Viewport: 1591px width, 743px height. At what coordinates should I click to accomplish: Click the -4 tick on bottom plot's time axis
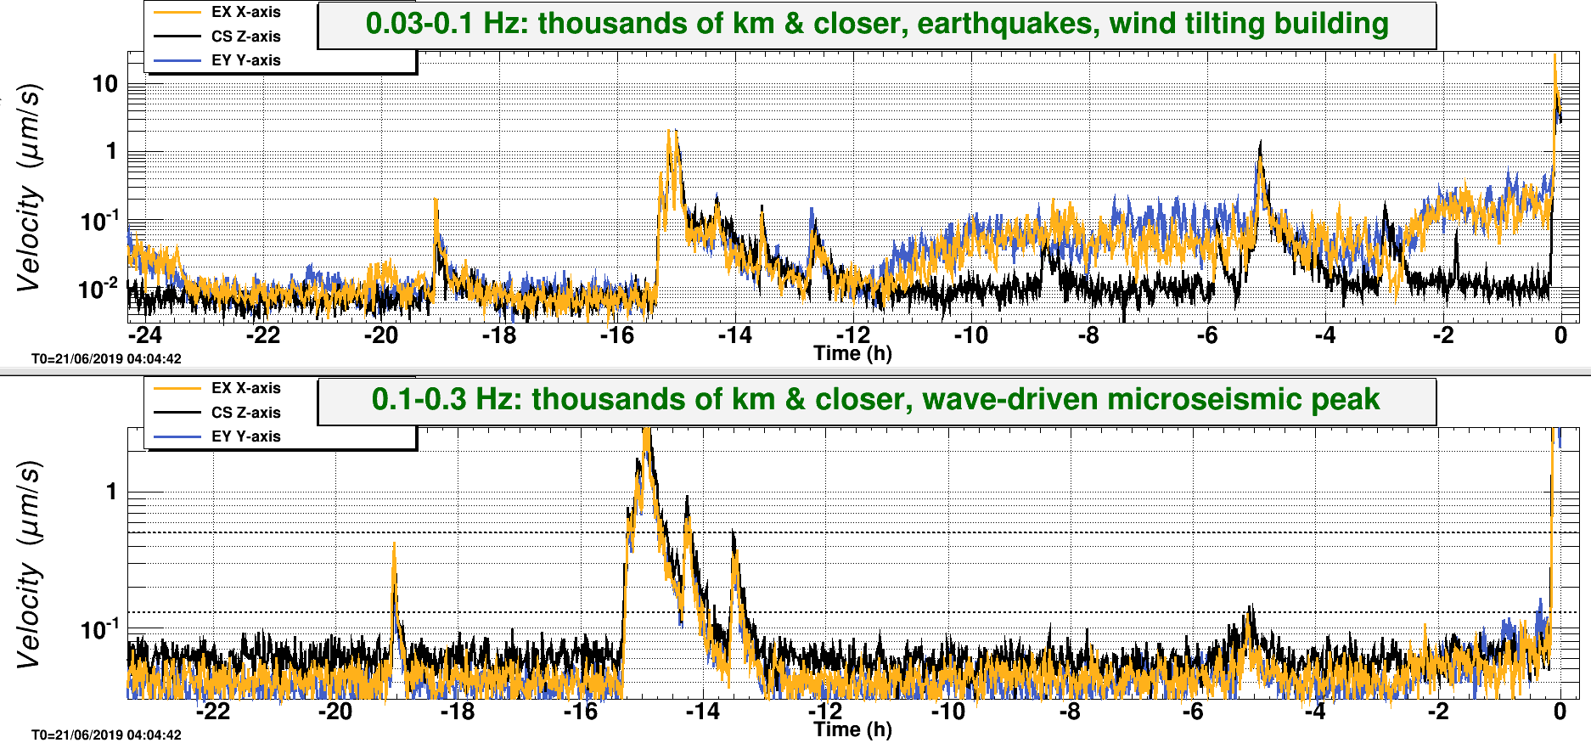click(x=1315, y=712)
